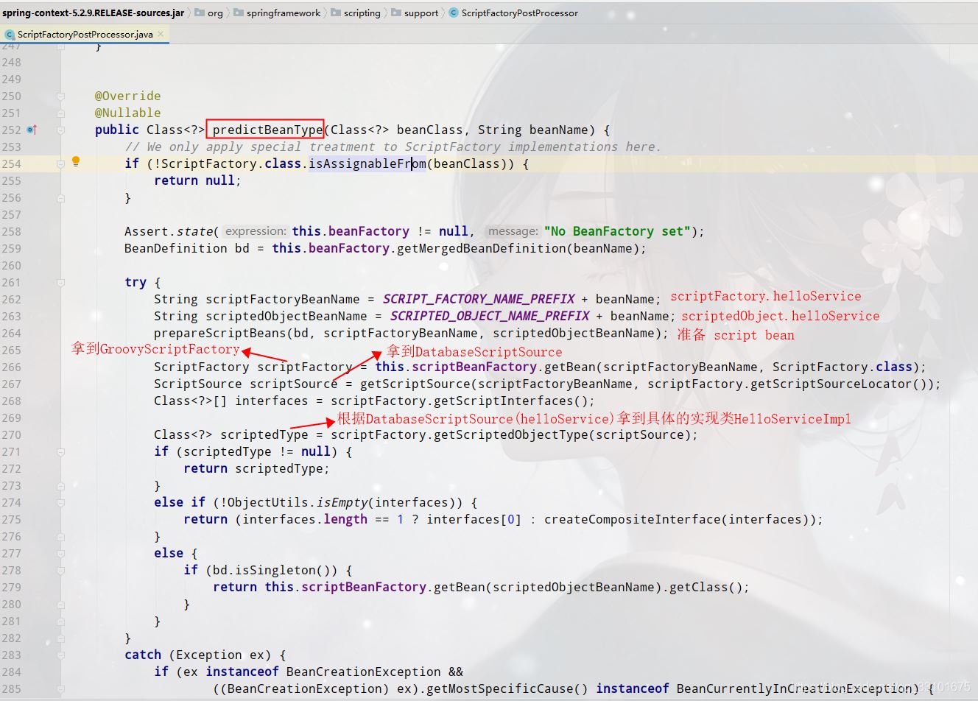The height and width of the screenshot is (701, 978).
Task: Fold the scriptedType null check at line 271
Action: pos(60,452)
